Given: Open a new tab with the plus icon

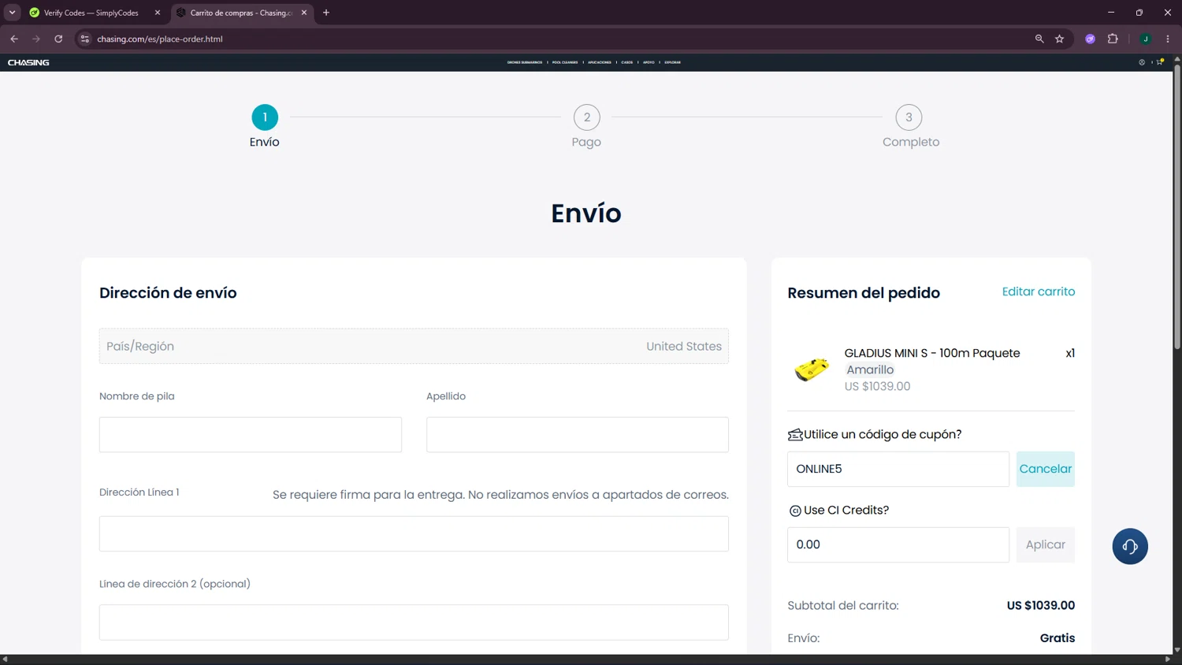Looking at the screenshot, I should click(x=326, y=13).
